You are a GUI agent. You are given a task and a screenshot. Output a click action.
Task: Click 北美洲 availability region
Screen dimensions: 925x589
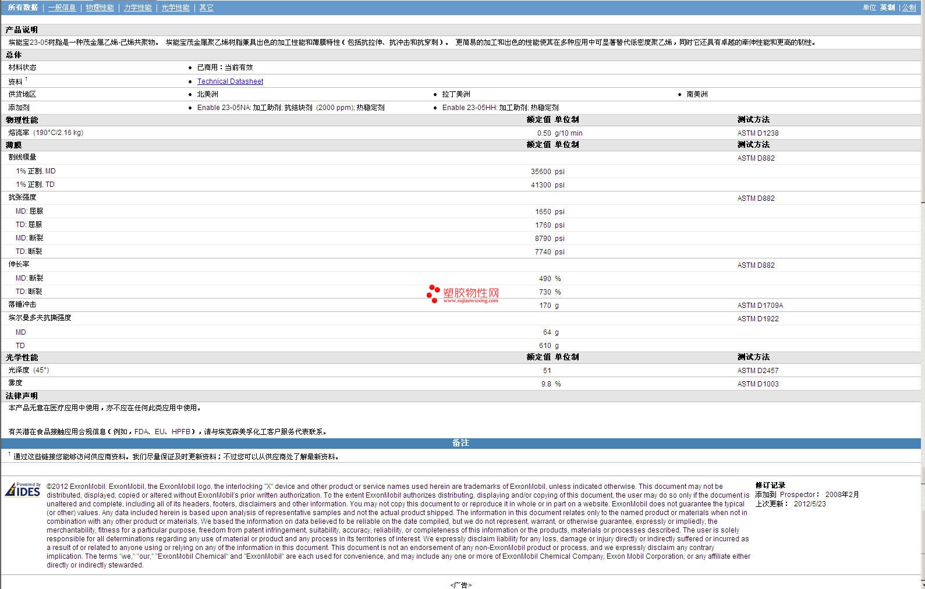click(x=207, y=94)
